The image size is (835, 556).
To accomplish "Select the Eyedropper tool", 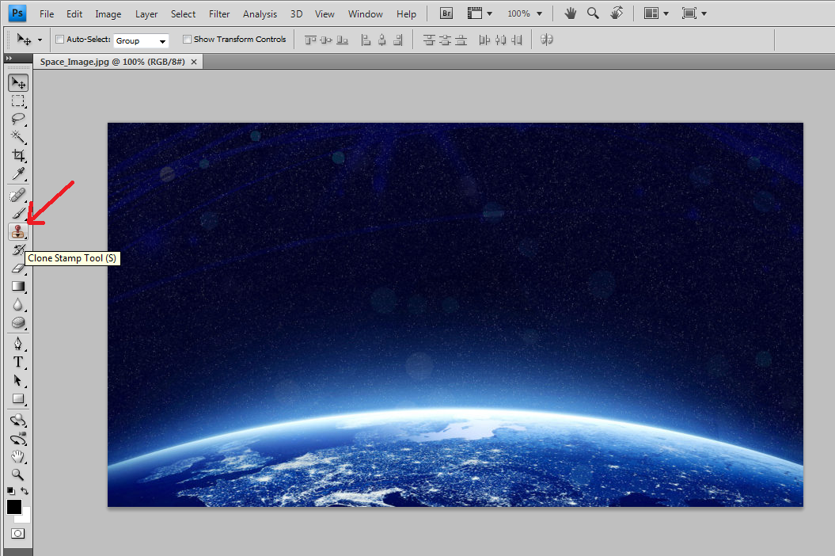I will [18, 173].
